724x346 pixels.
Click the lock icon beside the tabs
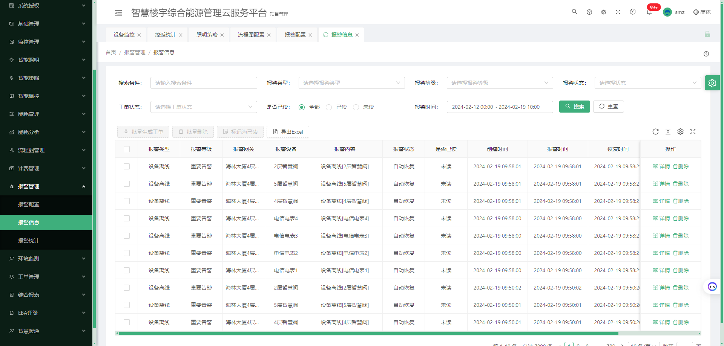pyautogui.click(x=707, y=34)
